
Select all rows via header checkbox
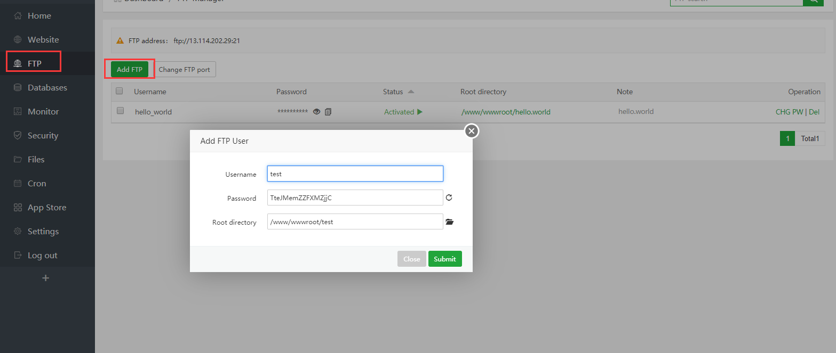[x=120, y=91]
